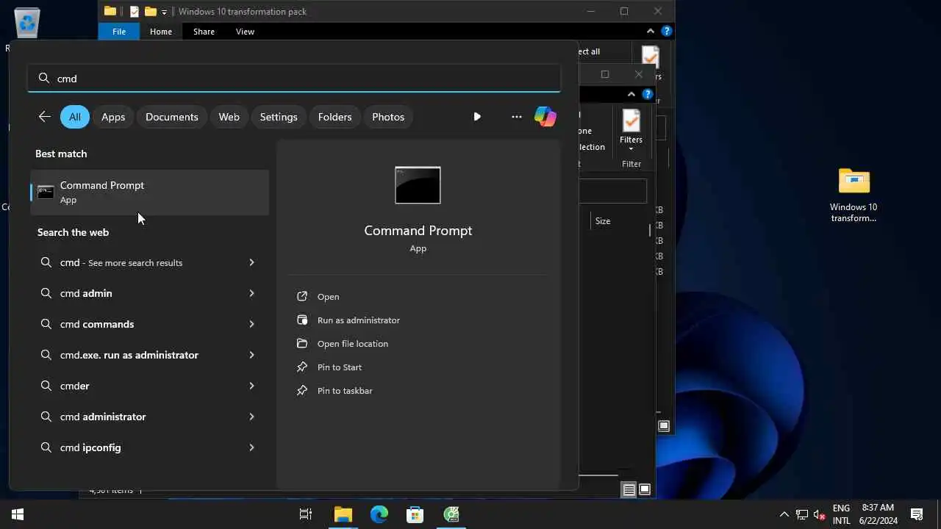Viewport: 941px width, 529px height.
Task: Choose Open file location
Action: tap(353, 344)
